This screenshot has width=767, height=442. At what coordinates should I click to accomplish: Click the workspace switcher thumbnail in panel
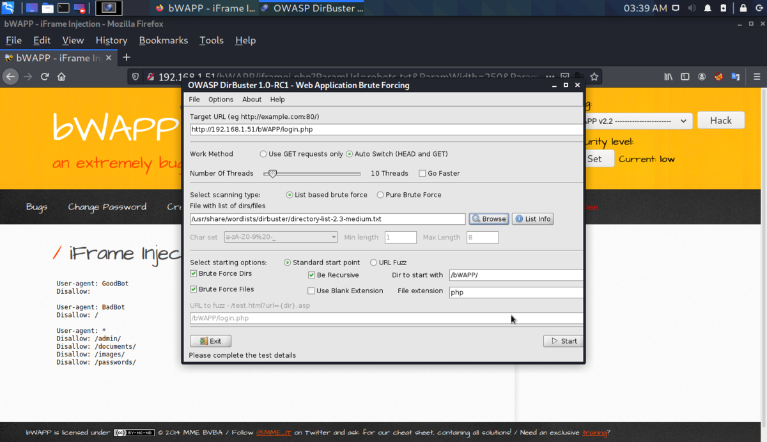click(109, 8)
